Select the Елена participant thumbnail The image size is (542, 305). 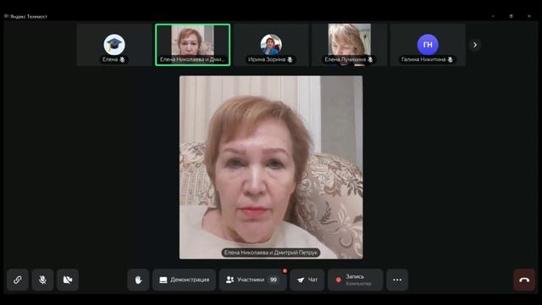114,45
